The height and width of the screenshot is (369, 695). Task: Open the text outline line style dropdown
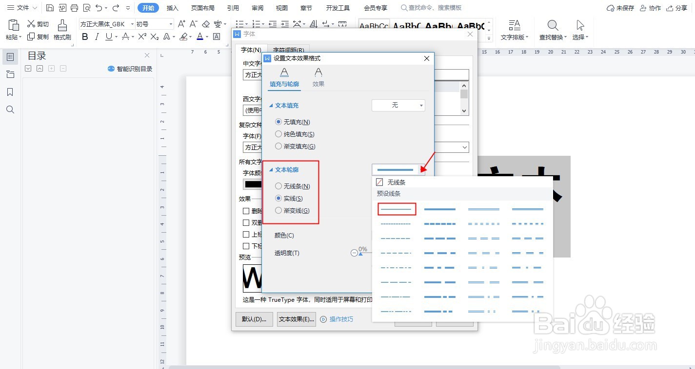click(398, 169)
